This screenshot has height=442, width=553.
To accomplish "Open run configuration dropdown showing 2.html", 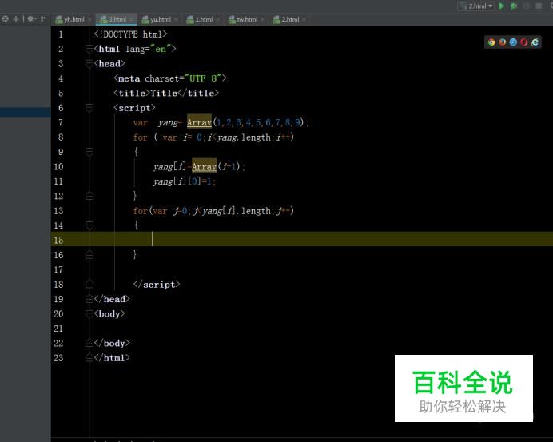I will pyautogui.click(x=475, y=6).
